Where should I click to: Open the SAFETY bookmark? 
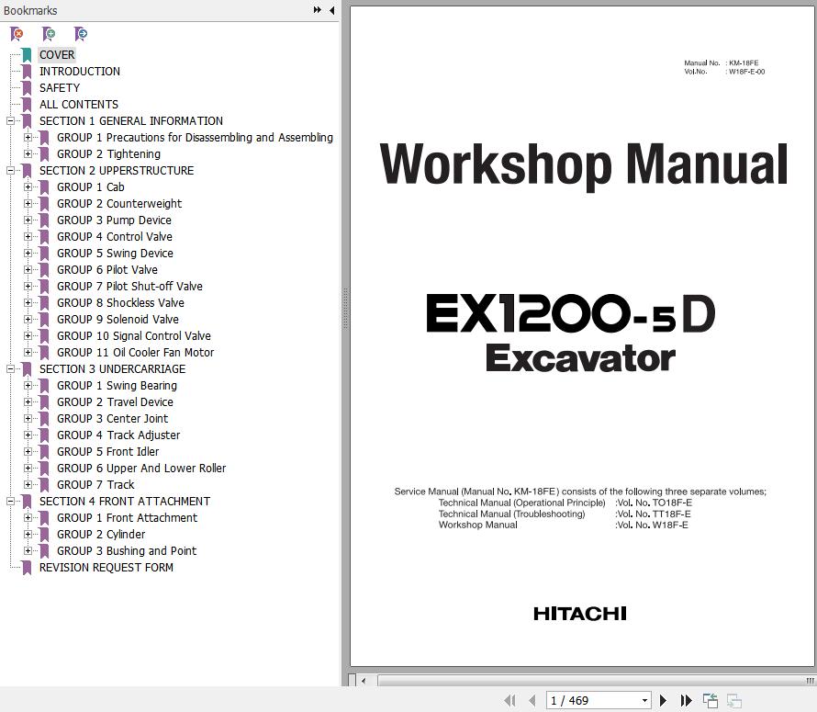coord(60,88)
